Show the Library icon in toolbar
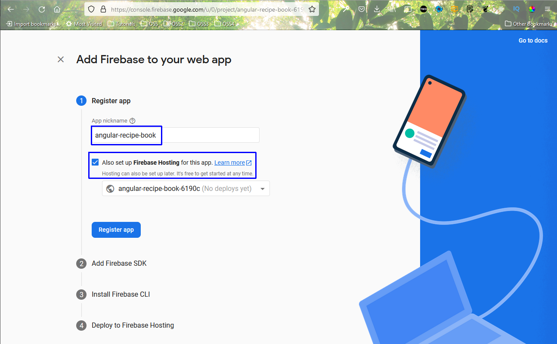Image resolution: width=557 pixels, height=344 pixels. click(392, 9)
